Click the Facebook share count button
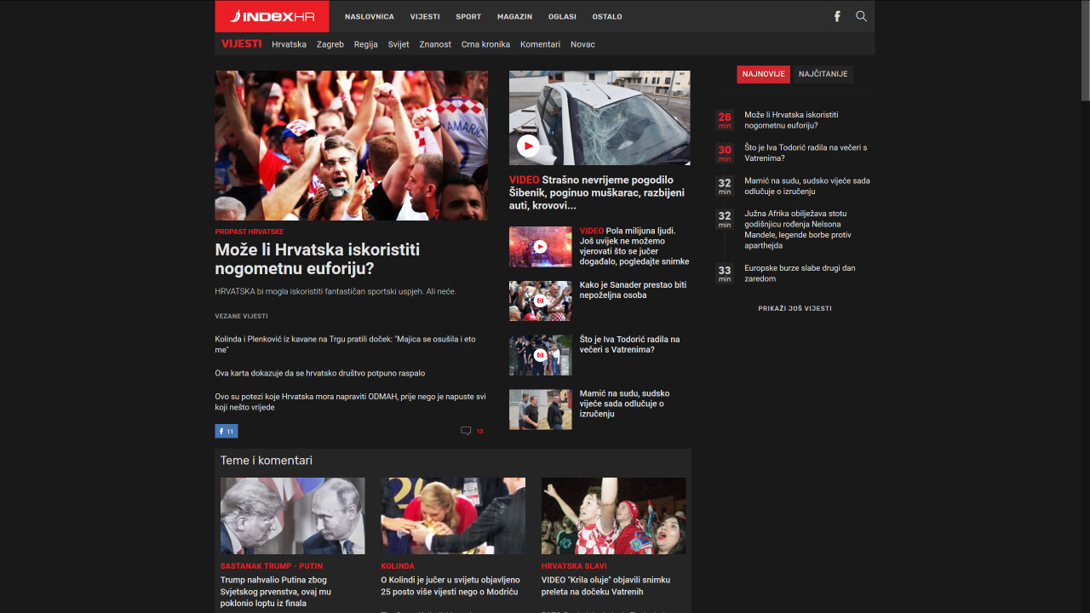Image resolution: width=1090 pixels, height=613 pixels. click(226, 431)
